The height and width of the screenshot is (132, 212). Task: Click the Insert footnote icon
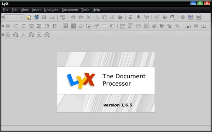point(123,26)
